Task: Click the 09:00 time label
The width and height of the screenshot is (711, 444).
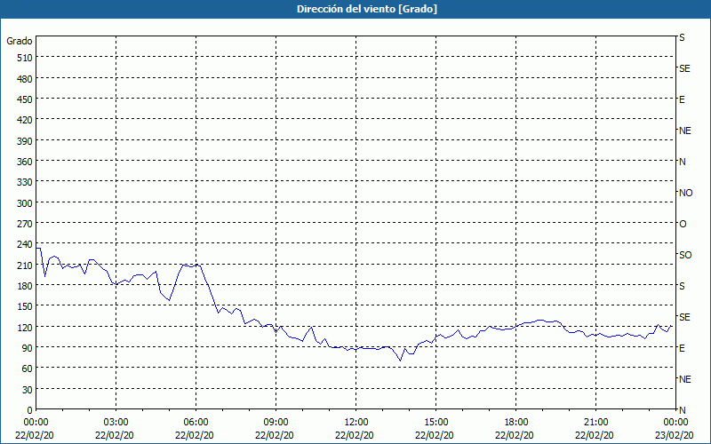Action: point(276,423)
